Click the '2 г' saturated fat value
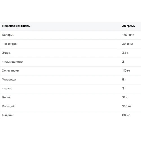The height and width of the screenshot is (141, 141). pos(124,61)
